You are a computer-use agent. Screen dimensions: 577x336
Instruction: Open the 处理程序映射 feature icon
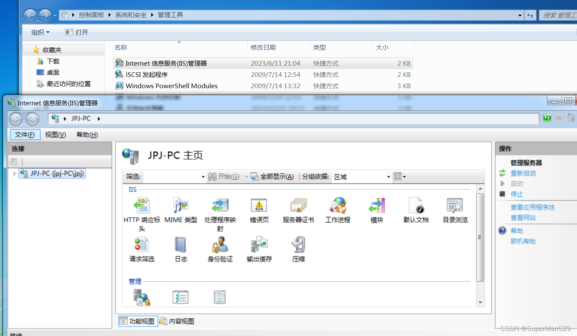tap(220, 206)
